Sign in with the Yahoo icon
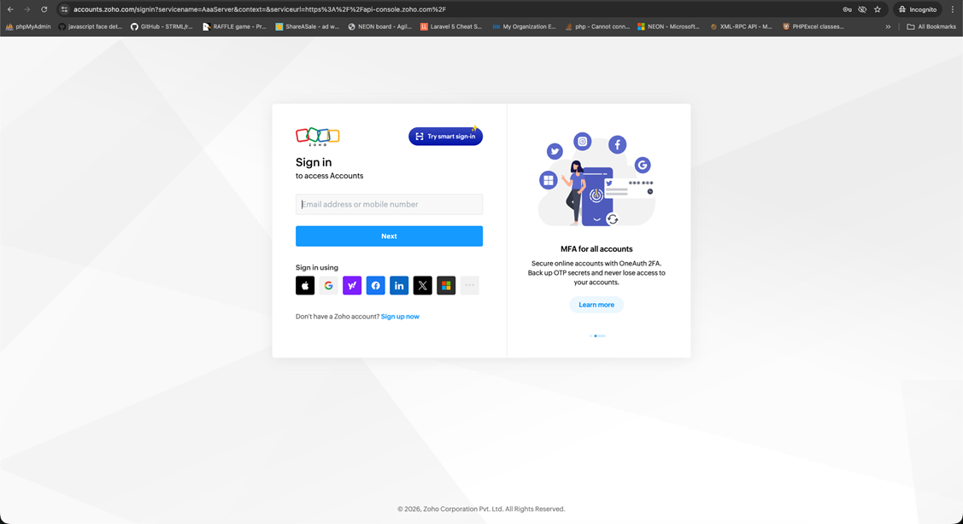The image size is (963, 524). (x=352, y=286)
